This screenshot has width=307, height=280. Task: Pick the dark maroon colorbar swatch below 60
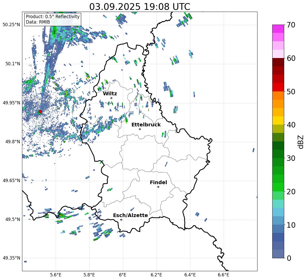[x=278, y=62]
